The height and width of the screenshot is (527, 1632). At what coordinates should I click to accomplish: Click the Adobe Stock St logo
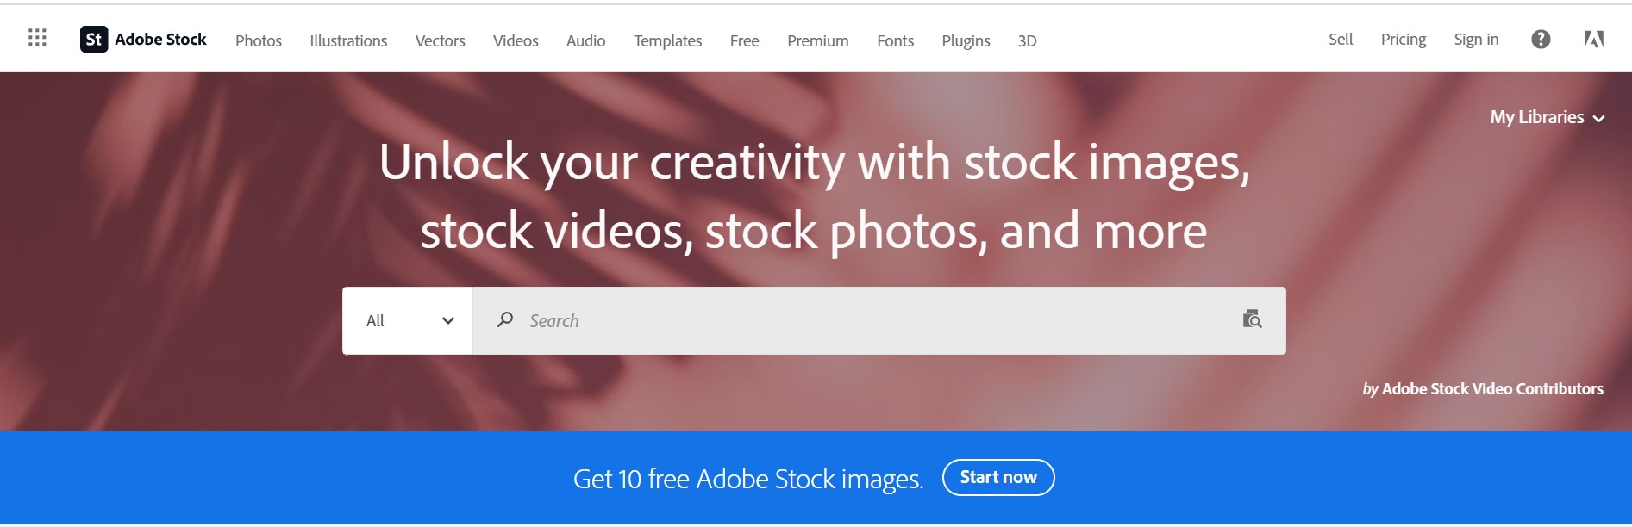pos(94,39)
